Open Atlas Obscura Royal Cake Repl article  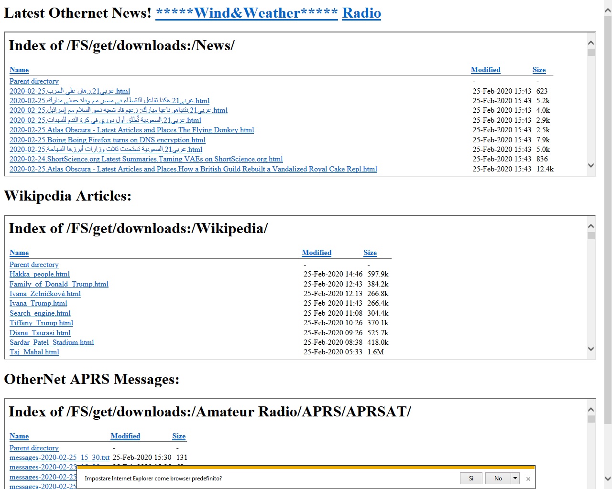click(x=193, y=169)
